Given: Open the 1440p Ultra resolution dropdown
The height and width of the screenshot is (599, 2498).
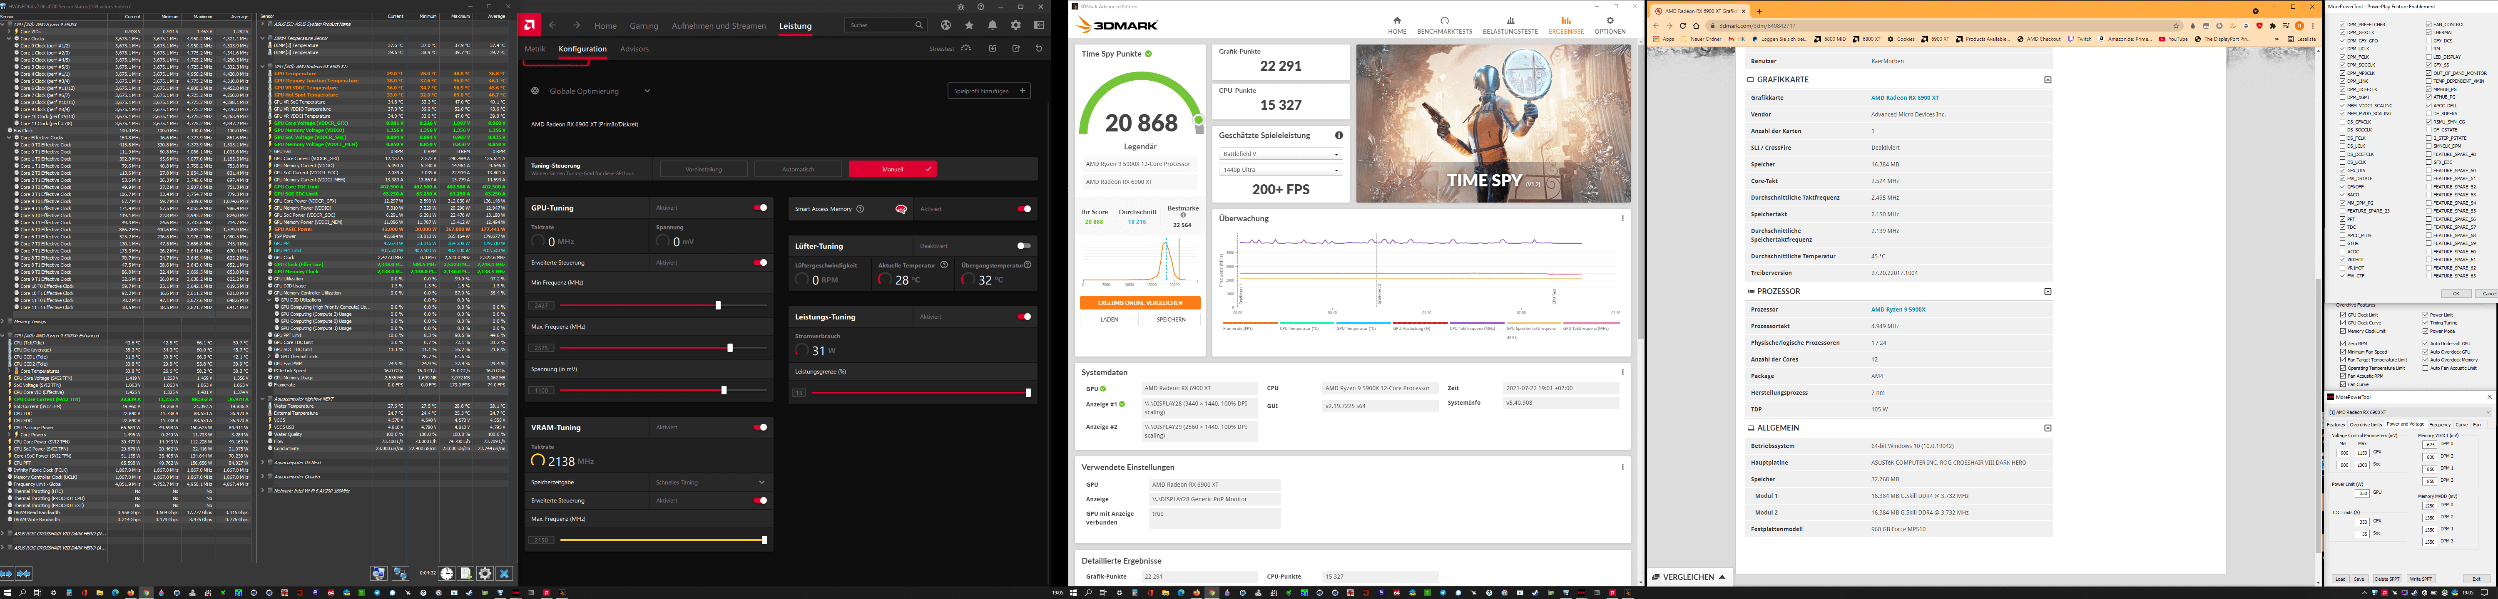Looking at the screenshot, I should point(1280,171).
